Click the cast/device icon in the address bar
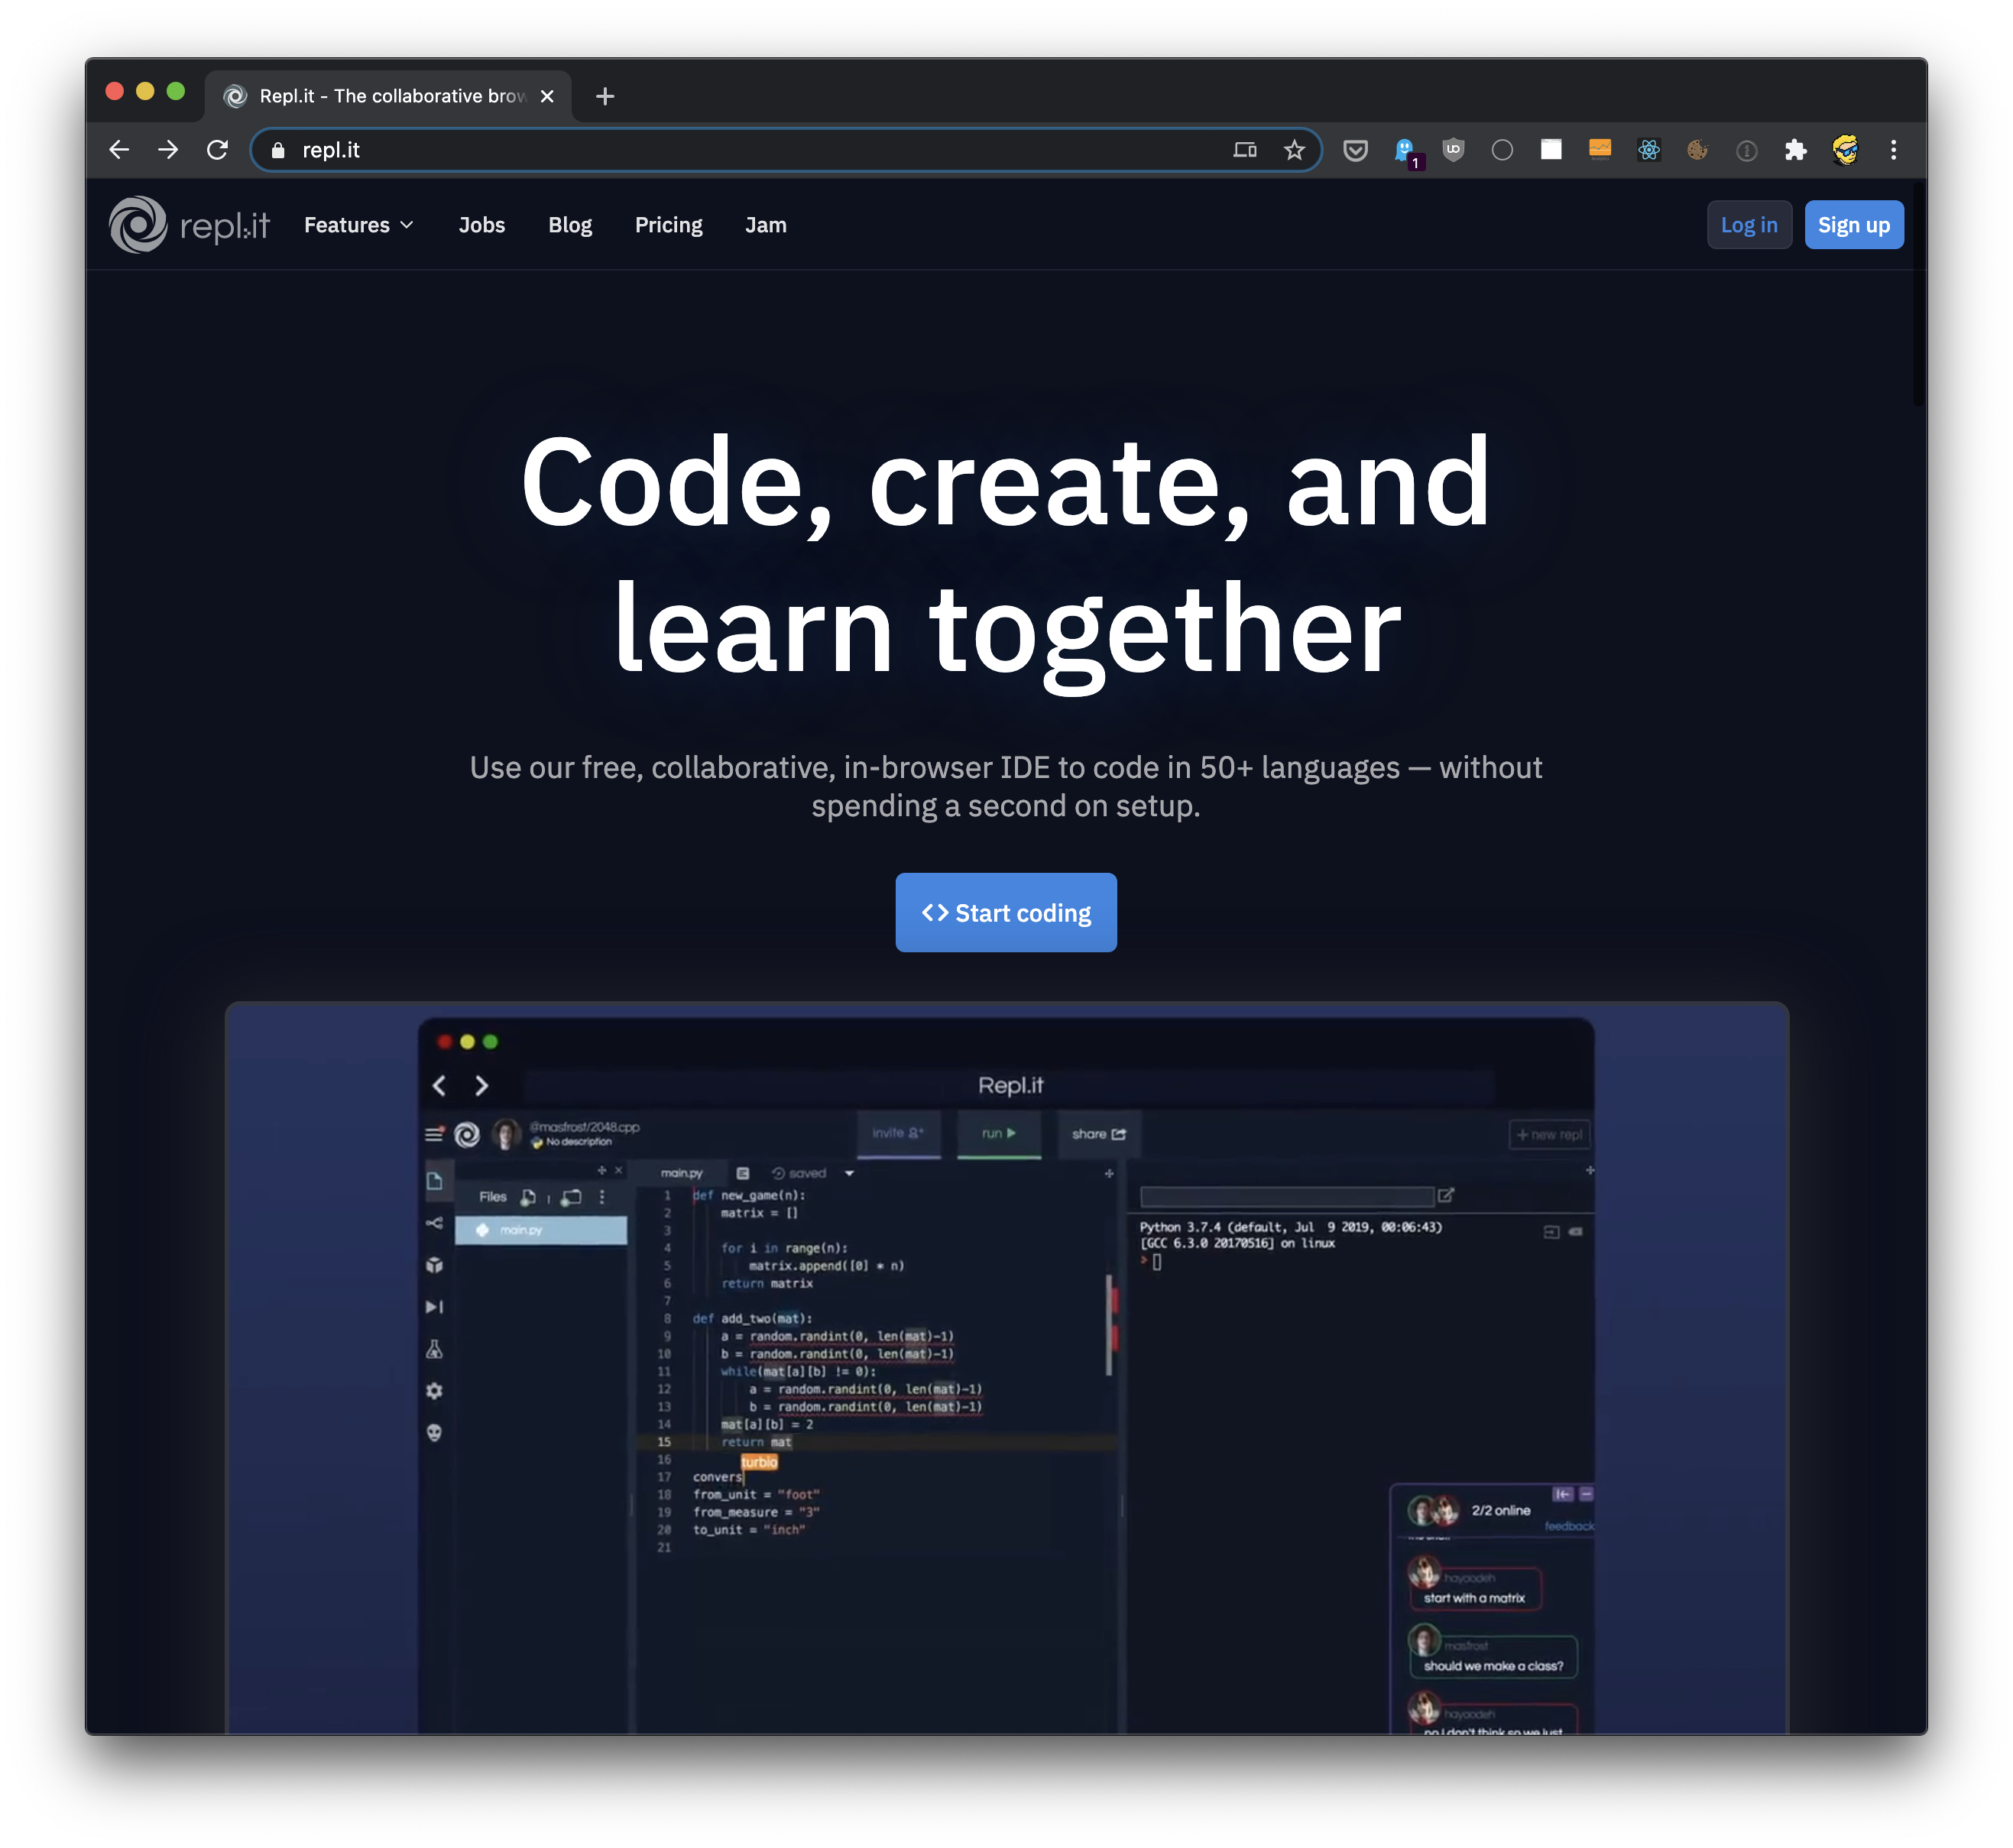2013x1848 pixels. [x=1245, y=150]
